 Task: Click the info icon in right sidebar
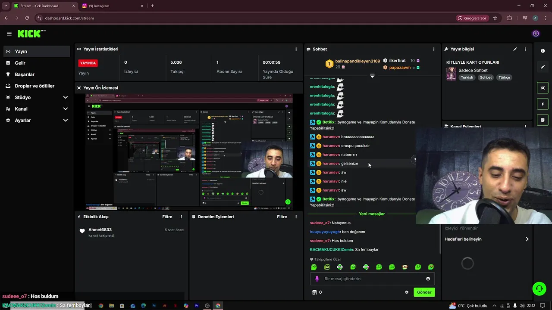(x=543, y=51)
